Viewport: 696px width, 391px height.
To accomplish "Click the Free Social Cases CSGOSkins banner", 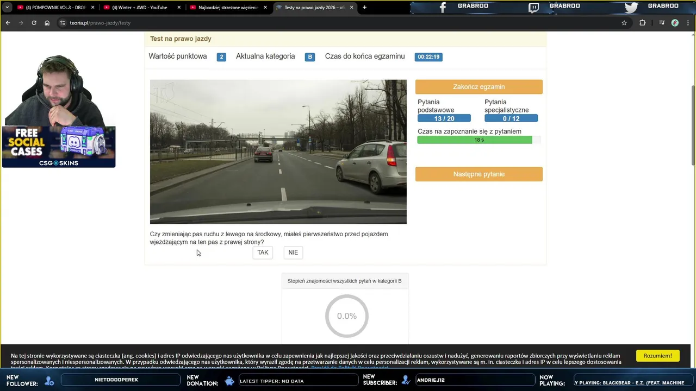I will coord(59,147).
